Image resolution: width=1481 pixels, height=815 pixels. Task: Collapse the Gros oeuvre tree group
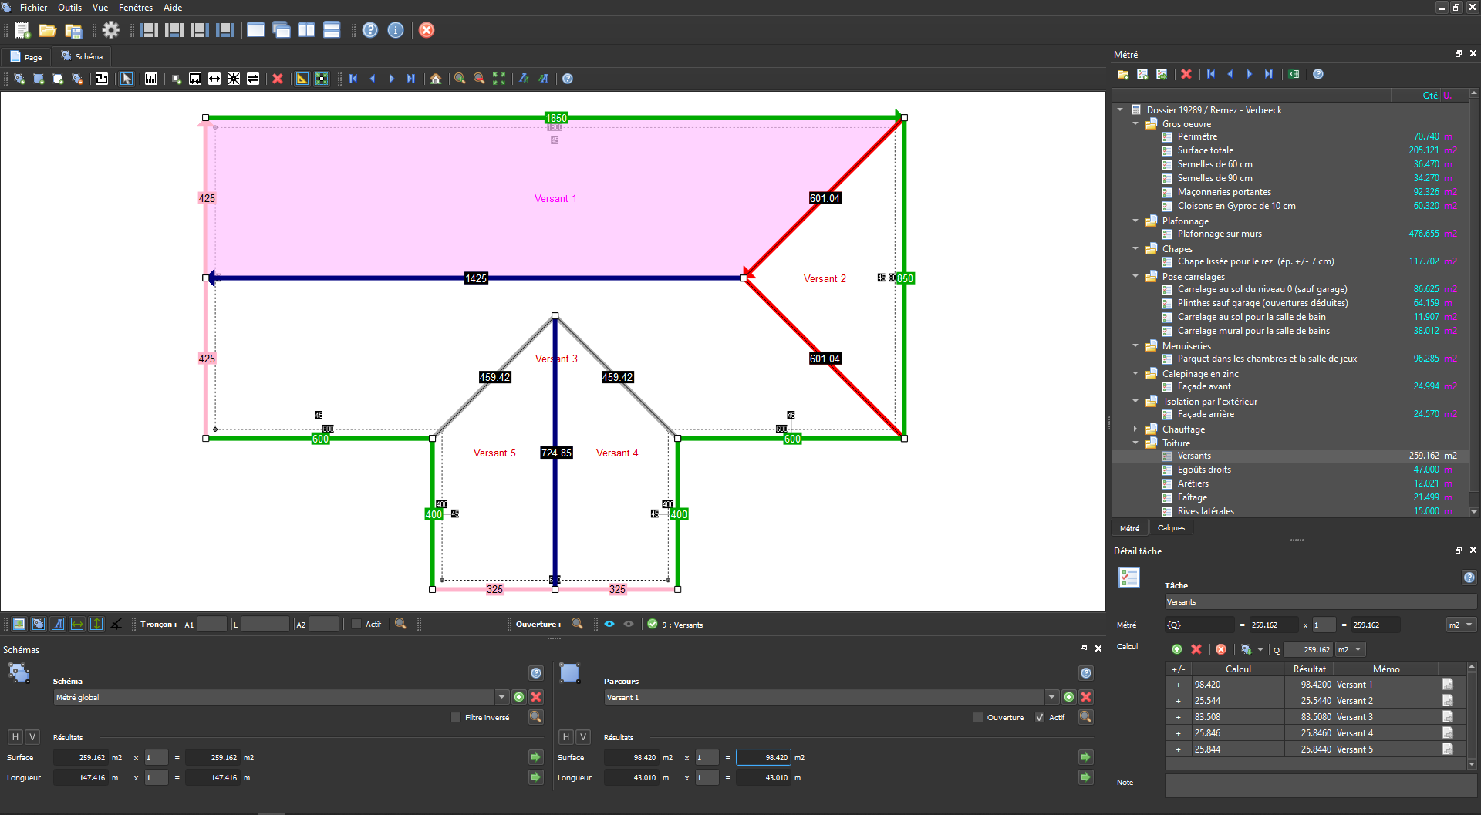pyautogui.click(x=1135, y=123)
